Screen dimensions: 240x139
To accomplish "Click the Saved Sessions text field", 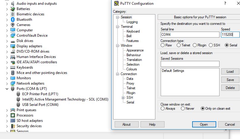I will pos(190,64).
